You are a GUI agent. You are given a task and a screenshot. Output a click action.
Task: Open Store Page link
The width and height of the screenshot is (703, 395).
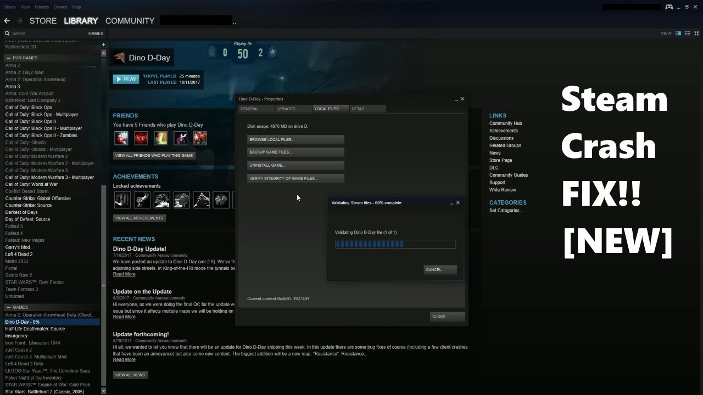coord(500,160)
